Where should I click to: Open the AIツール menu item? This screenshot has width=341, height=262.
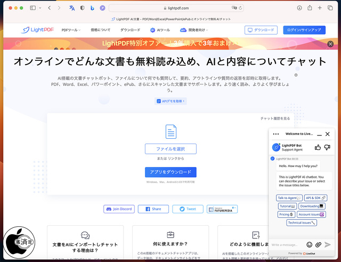click(x=160, y=30)
